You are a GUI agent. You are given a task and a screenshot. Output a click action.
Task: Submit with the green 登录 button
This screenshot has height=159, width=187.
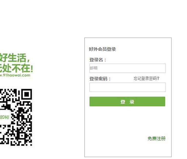(127, 102)
